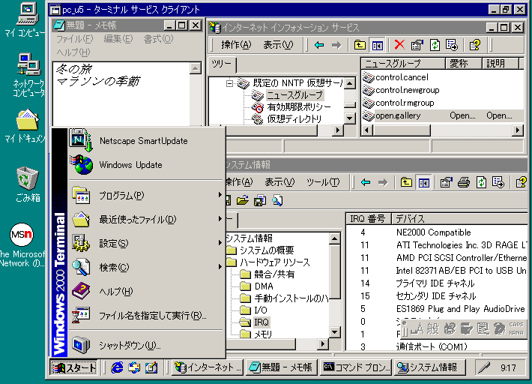Click the find icon in システム情報 second toolbar
This screenshot has width=532, height=384.
[277, 200]
